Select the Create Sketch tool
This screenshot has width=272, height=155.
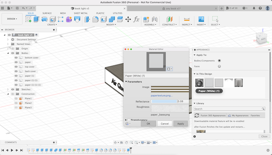[28, 19]
